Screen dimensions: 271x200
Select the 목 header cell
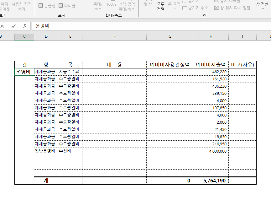pyautogui.click(x=70, y=65)
